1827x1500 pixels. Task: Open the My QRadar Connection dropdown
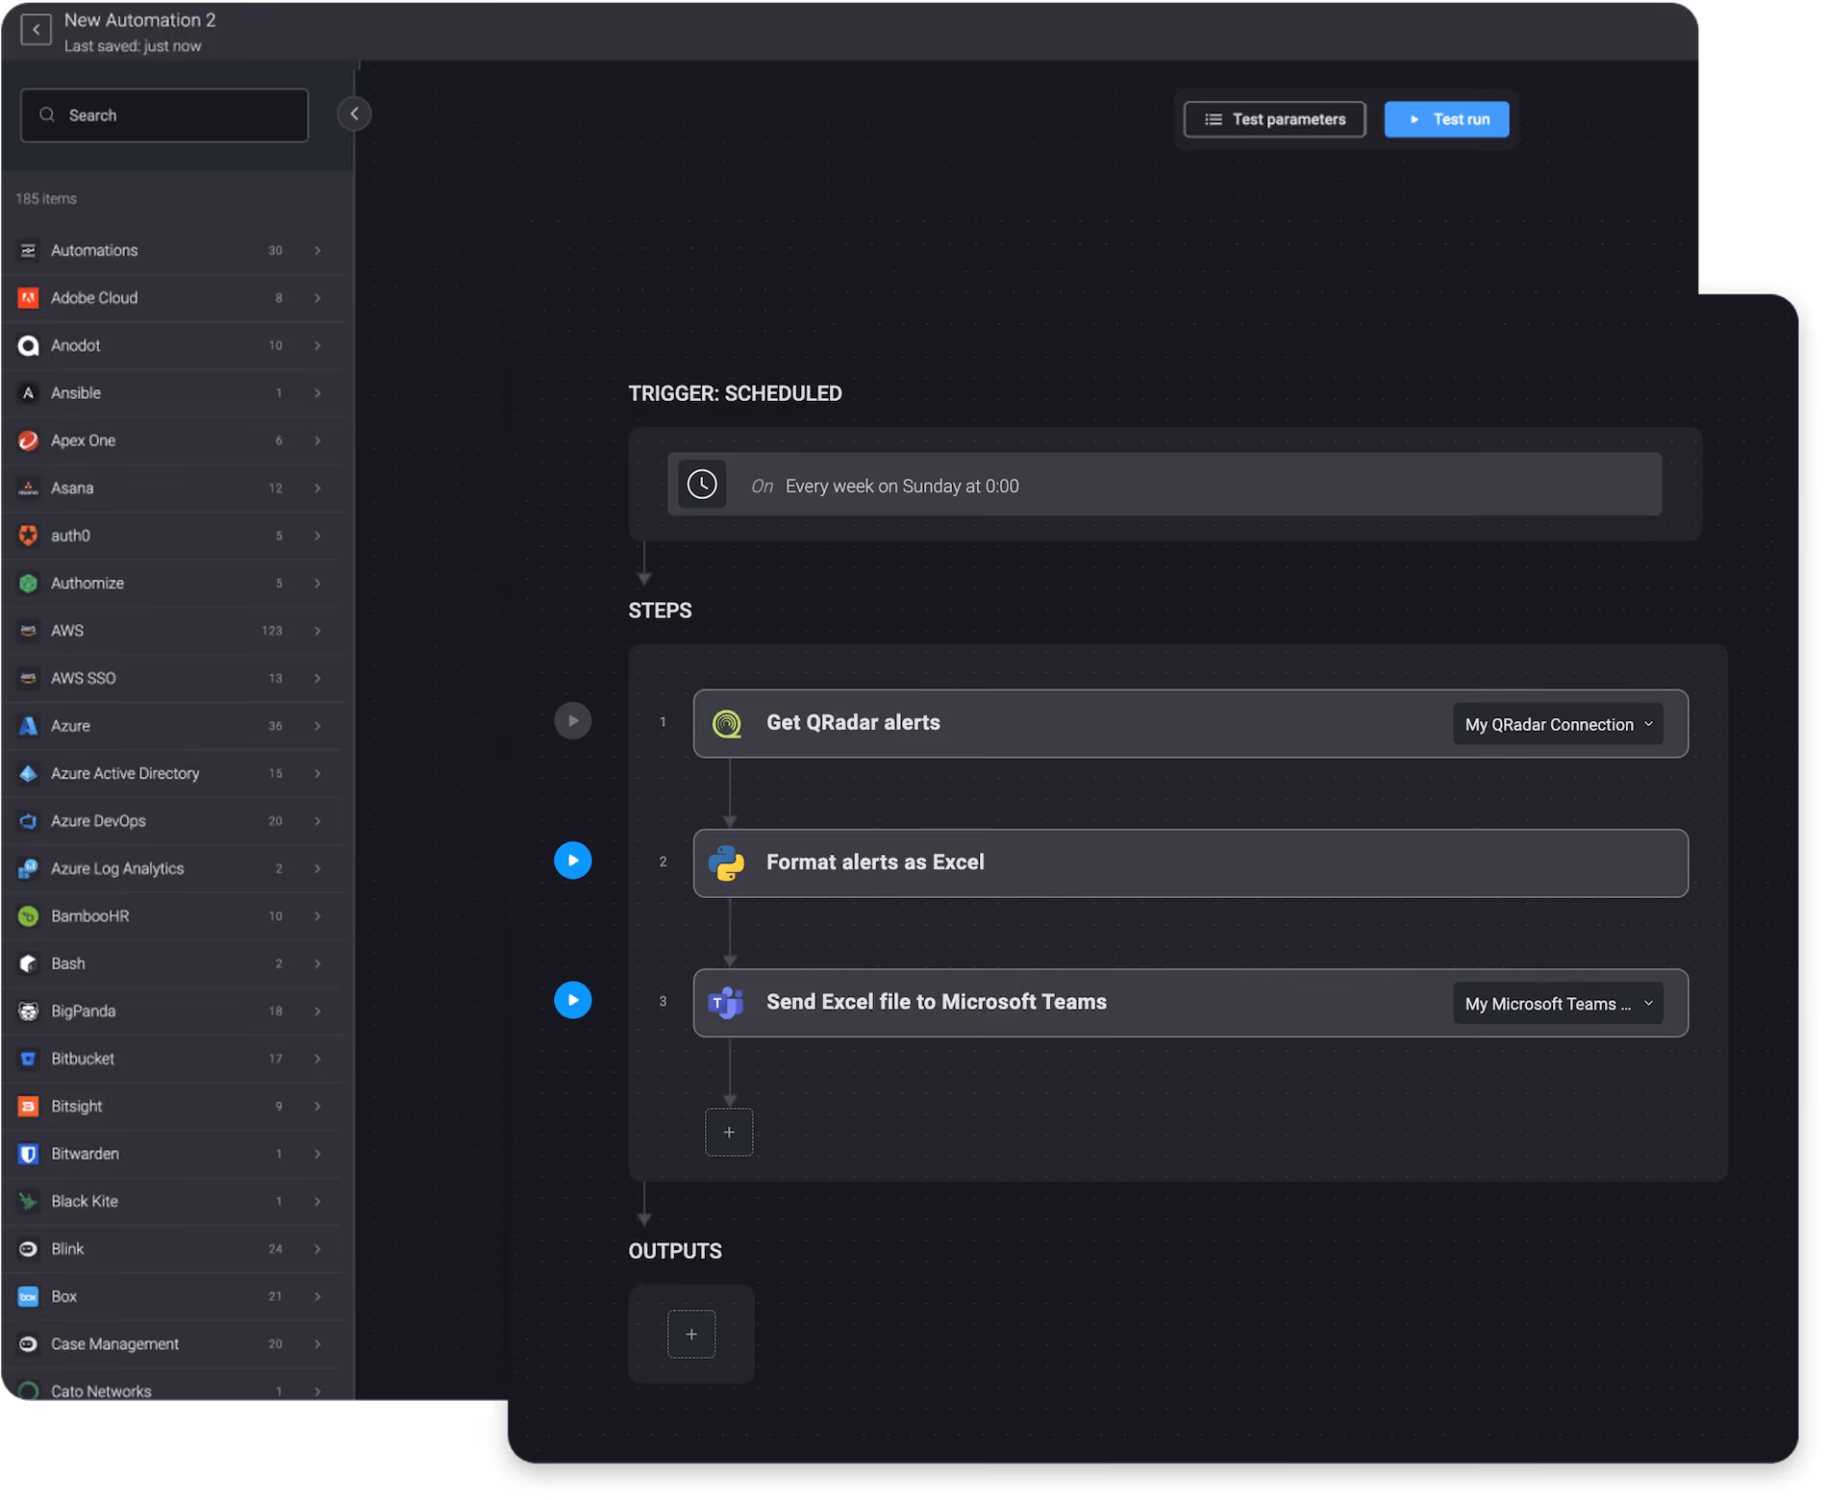(1558, 724)
